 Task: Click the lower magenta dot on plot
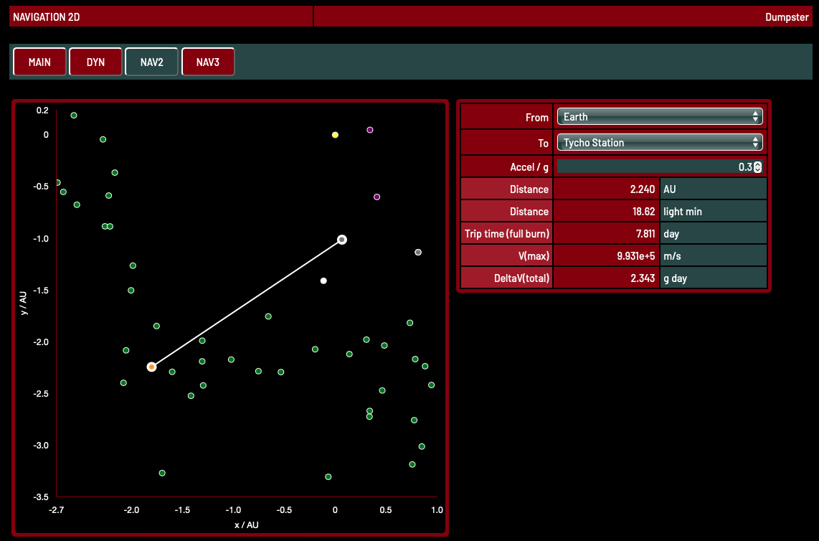coord(377,197)
